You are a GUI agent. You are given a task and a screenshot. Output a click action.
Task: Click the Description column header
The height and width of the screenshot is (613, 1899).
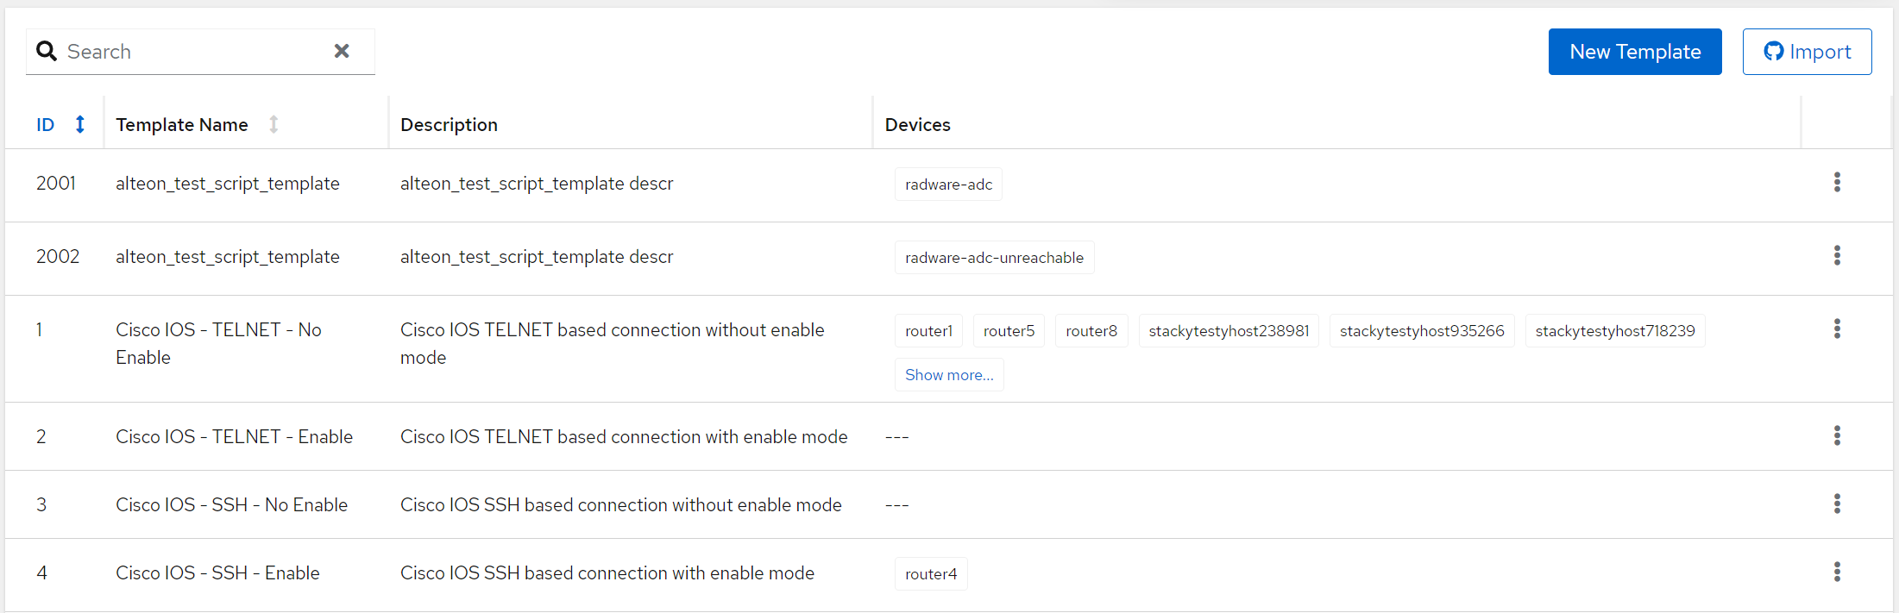[x=449, y=125]
